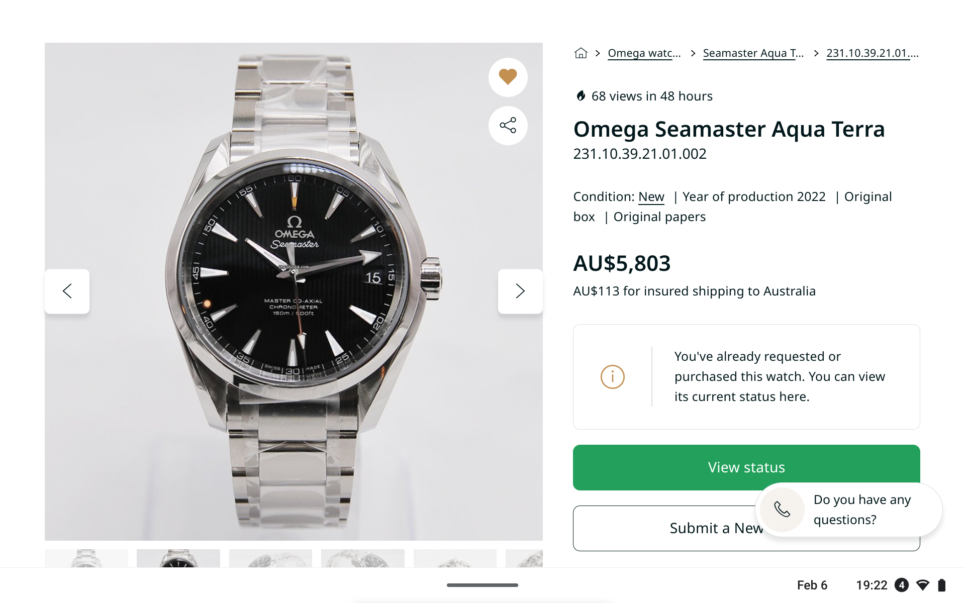Go to the home breadcrumb icon
Screen dimensions: 965x603
click(581, 53)
